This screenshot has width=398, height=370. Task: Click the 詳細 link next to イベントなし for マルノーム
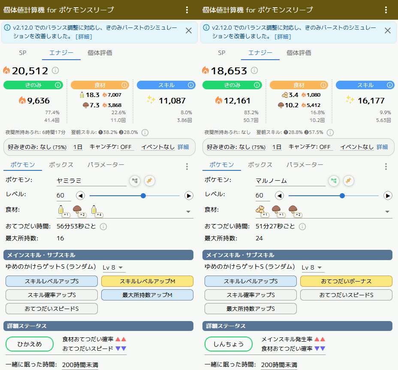(382, 147)
